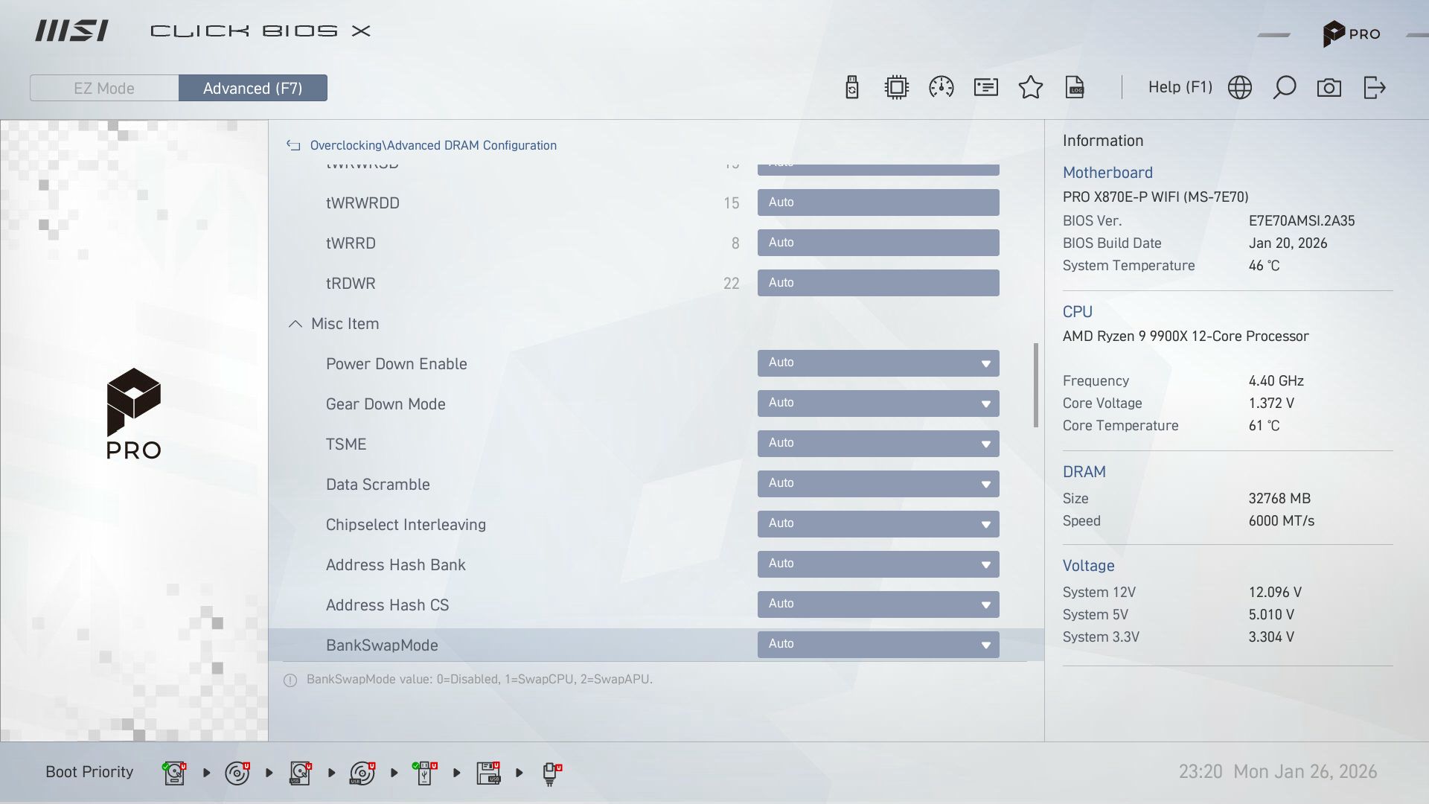Select the hard disk boot priority icon
1429x804 pixels.
173,772
